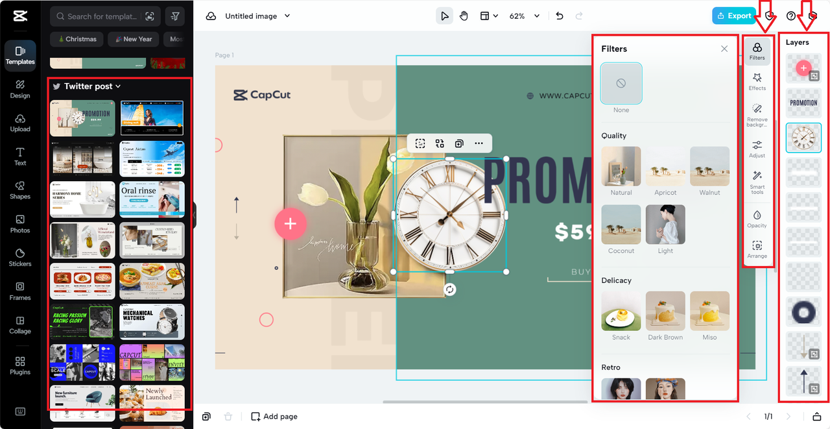Open the Upload sidebar tab

20,123
